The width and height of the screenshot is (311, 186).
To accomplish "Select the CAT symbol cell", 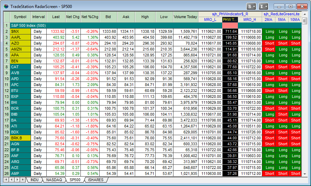I will click(20, 67).
